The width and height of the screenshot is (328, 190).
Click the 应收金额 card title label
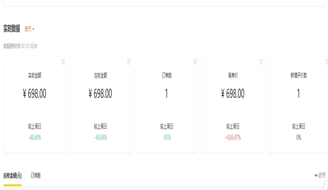101,75
